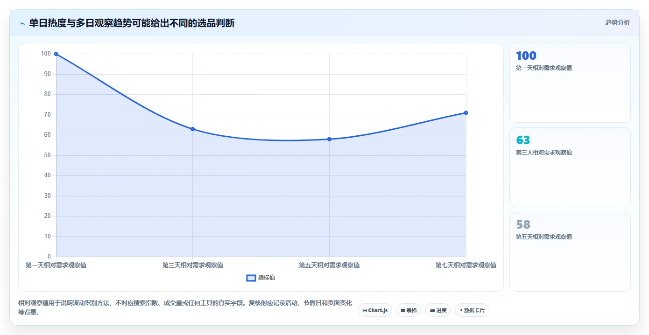Click the first-day data point at 100
Viewport: 649px width, 335px height.
coord(56,54)
